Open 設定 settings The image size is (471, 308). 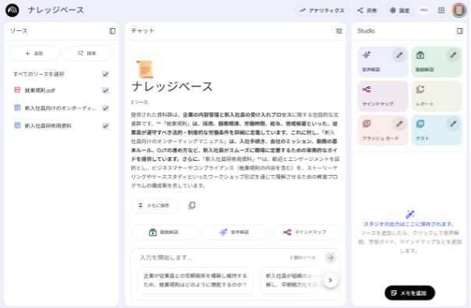point(400,10)
